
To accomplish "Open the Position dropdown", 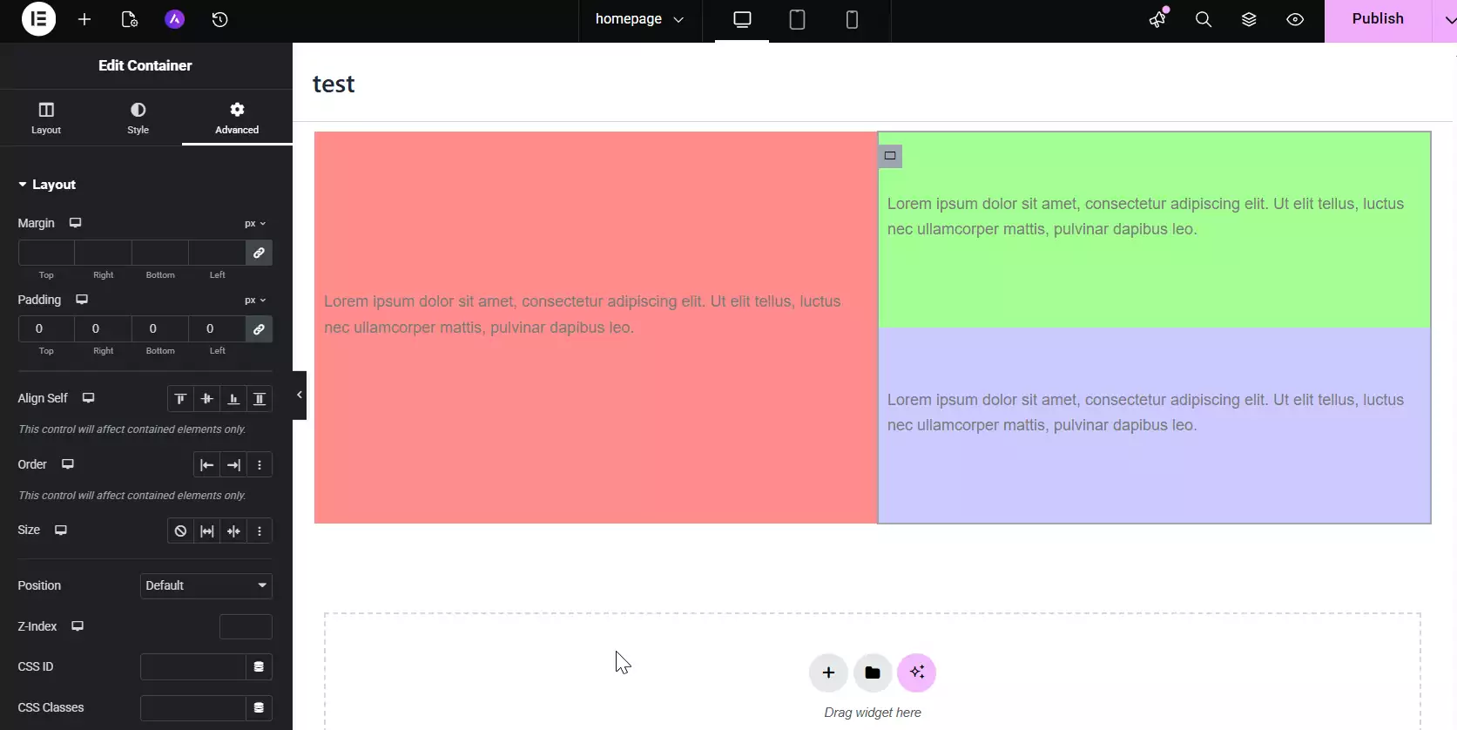I will pyautogui.click(x=206, y=585).
